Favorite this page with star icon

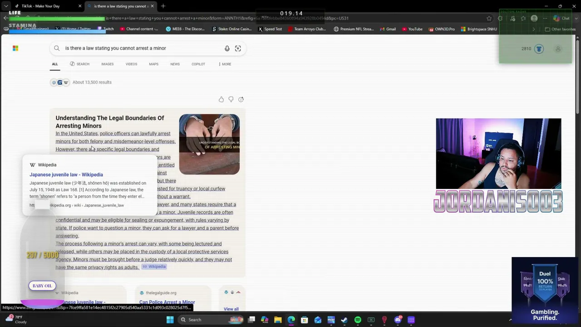pos(489,18)
